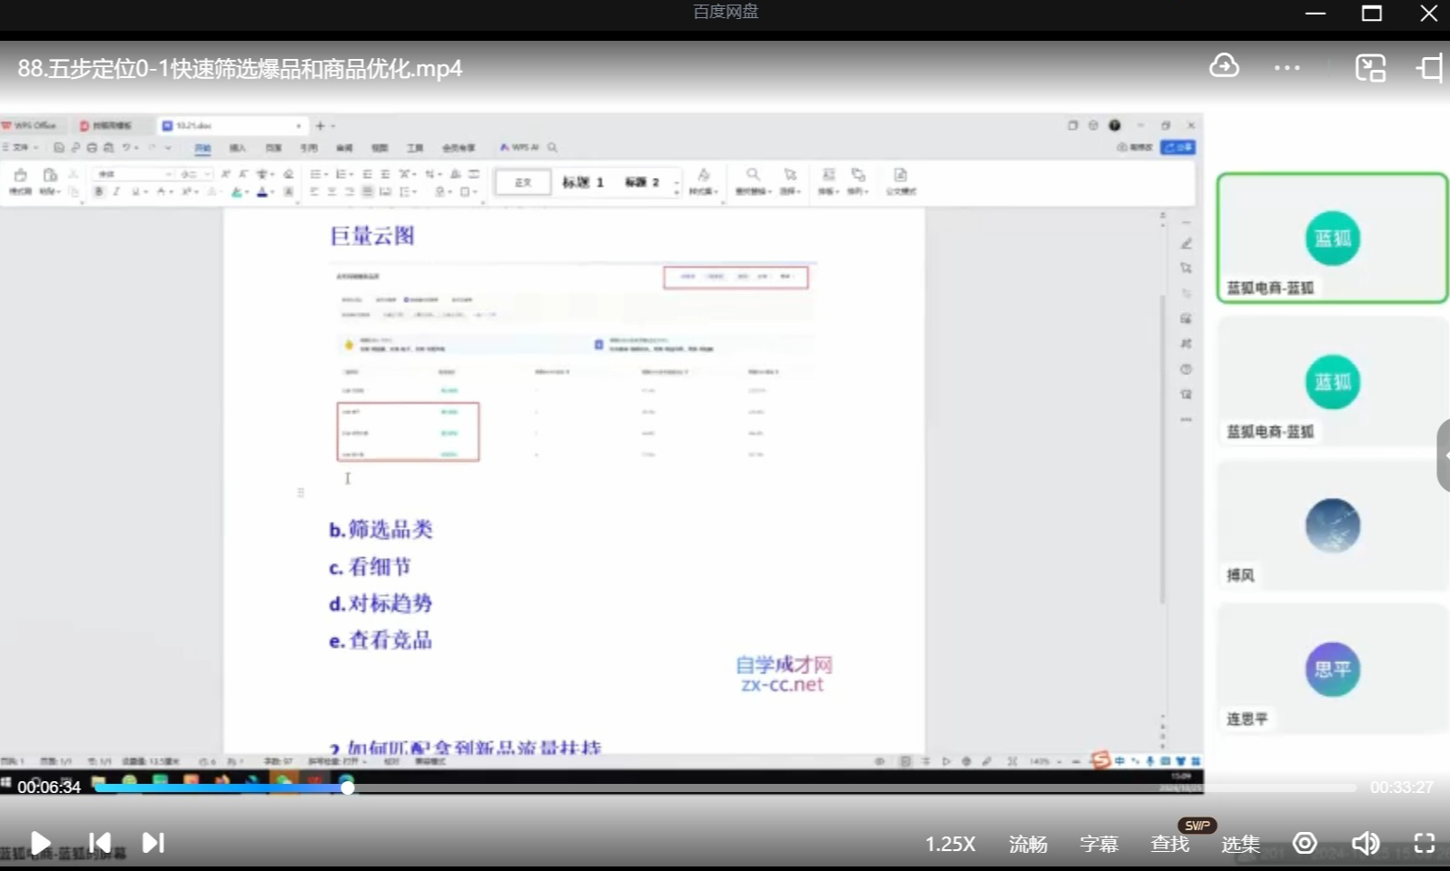This screenshot has height=871, width=1450.
Task: Click the video progress bar handle
Action: click(347, 788)
